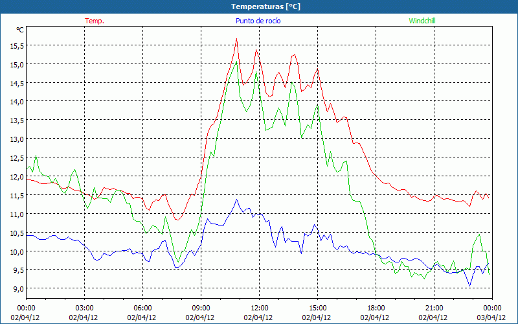Click the 18:00 time axis label
This screenshot has height=324, width=518.
(376, 308)
